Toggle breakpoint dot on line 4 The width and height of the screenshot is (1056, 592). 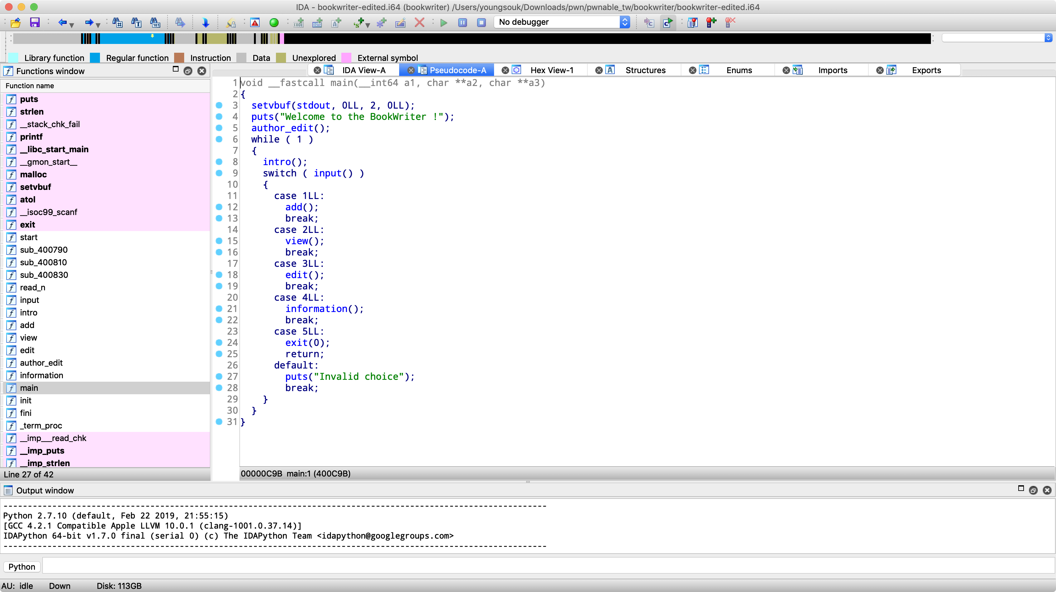[219, 117]
